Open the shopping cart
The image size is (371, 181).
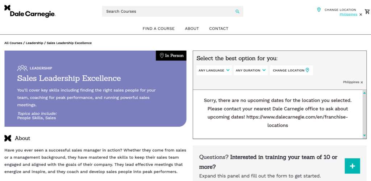[x=367, y=11]
